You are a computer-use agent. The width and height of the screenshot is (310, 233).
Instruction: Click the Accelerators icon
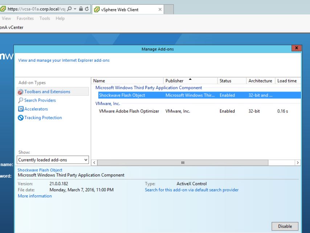(21, 109)
